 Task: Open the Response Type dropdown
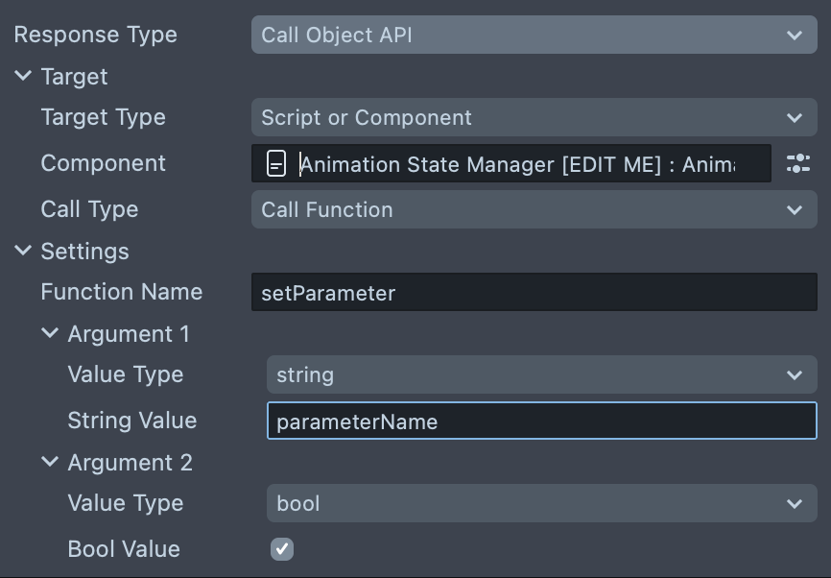(533, 36)
